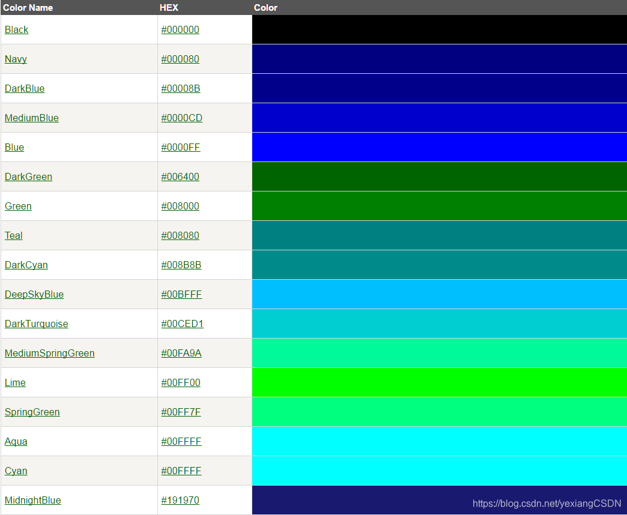Open the DarkGreen color name link
The width and height of the screenshot is (627, 515).
(x=28, y=176)
